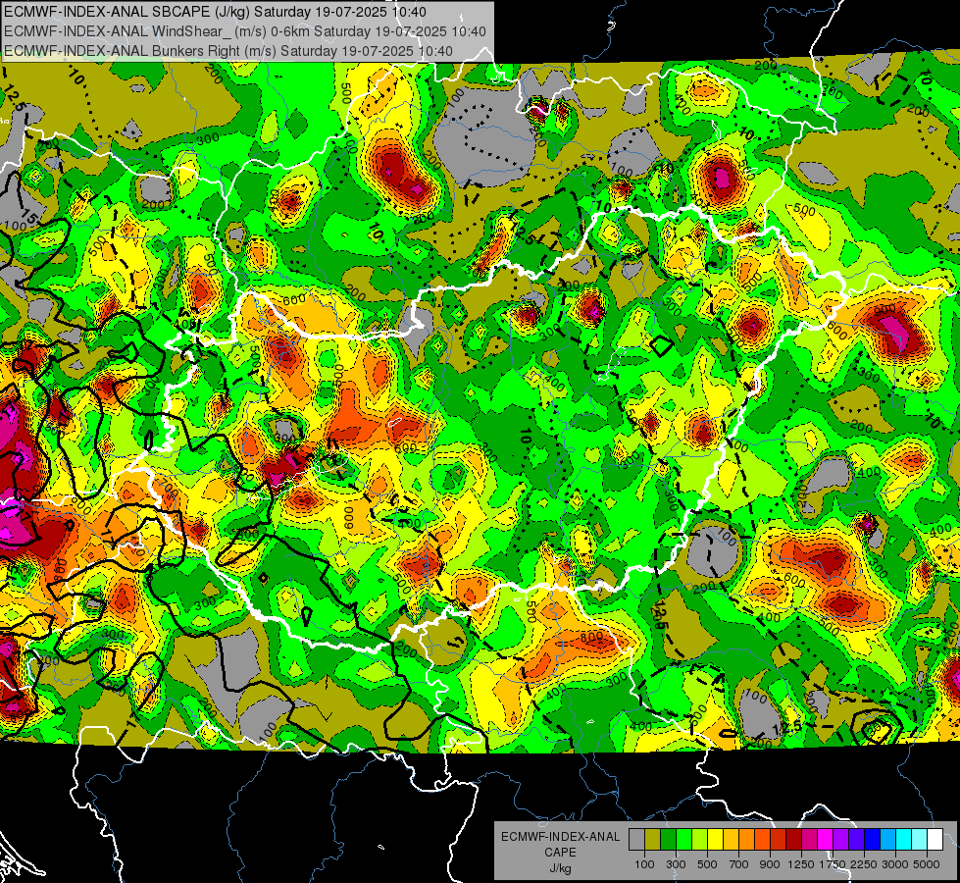The width and height of the screenshot is (960, 883).
Task: Click the legend tick value 100
Action: (644, 864)
